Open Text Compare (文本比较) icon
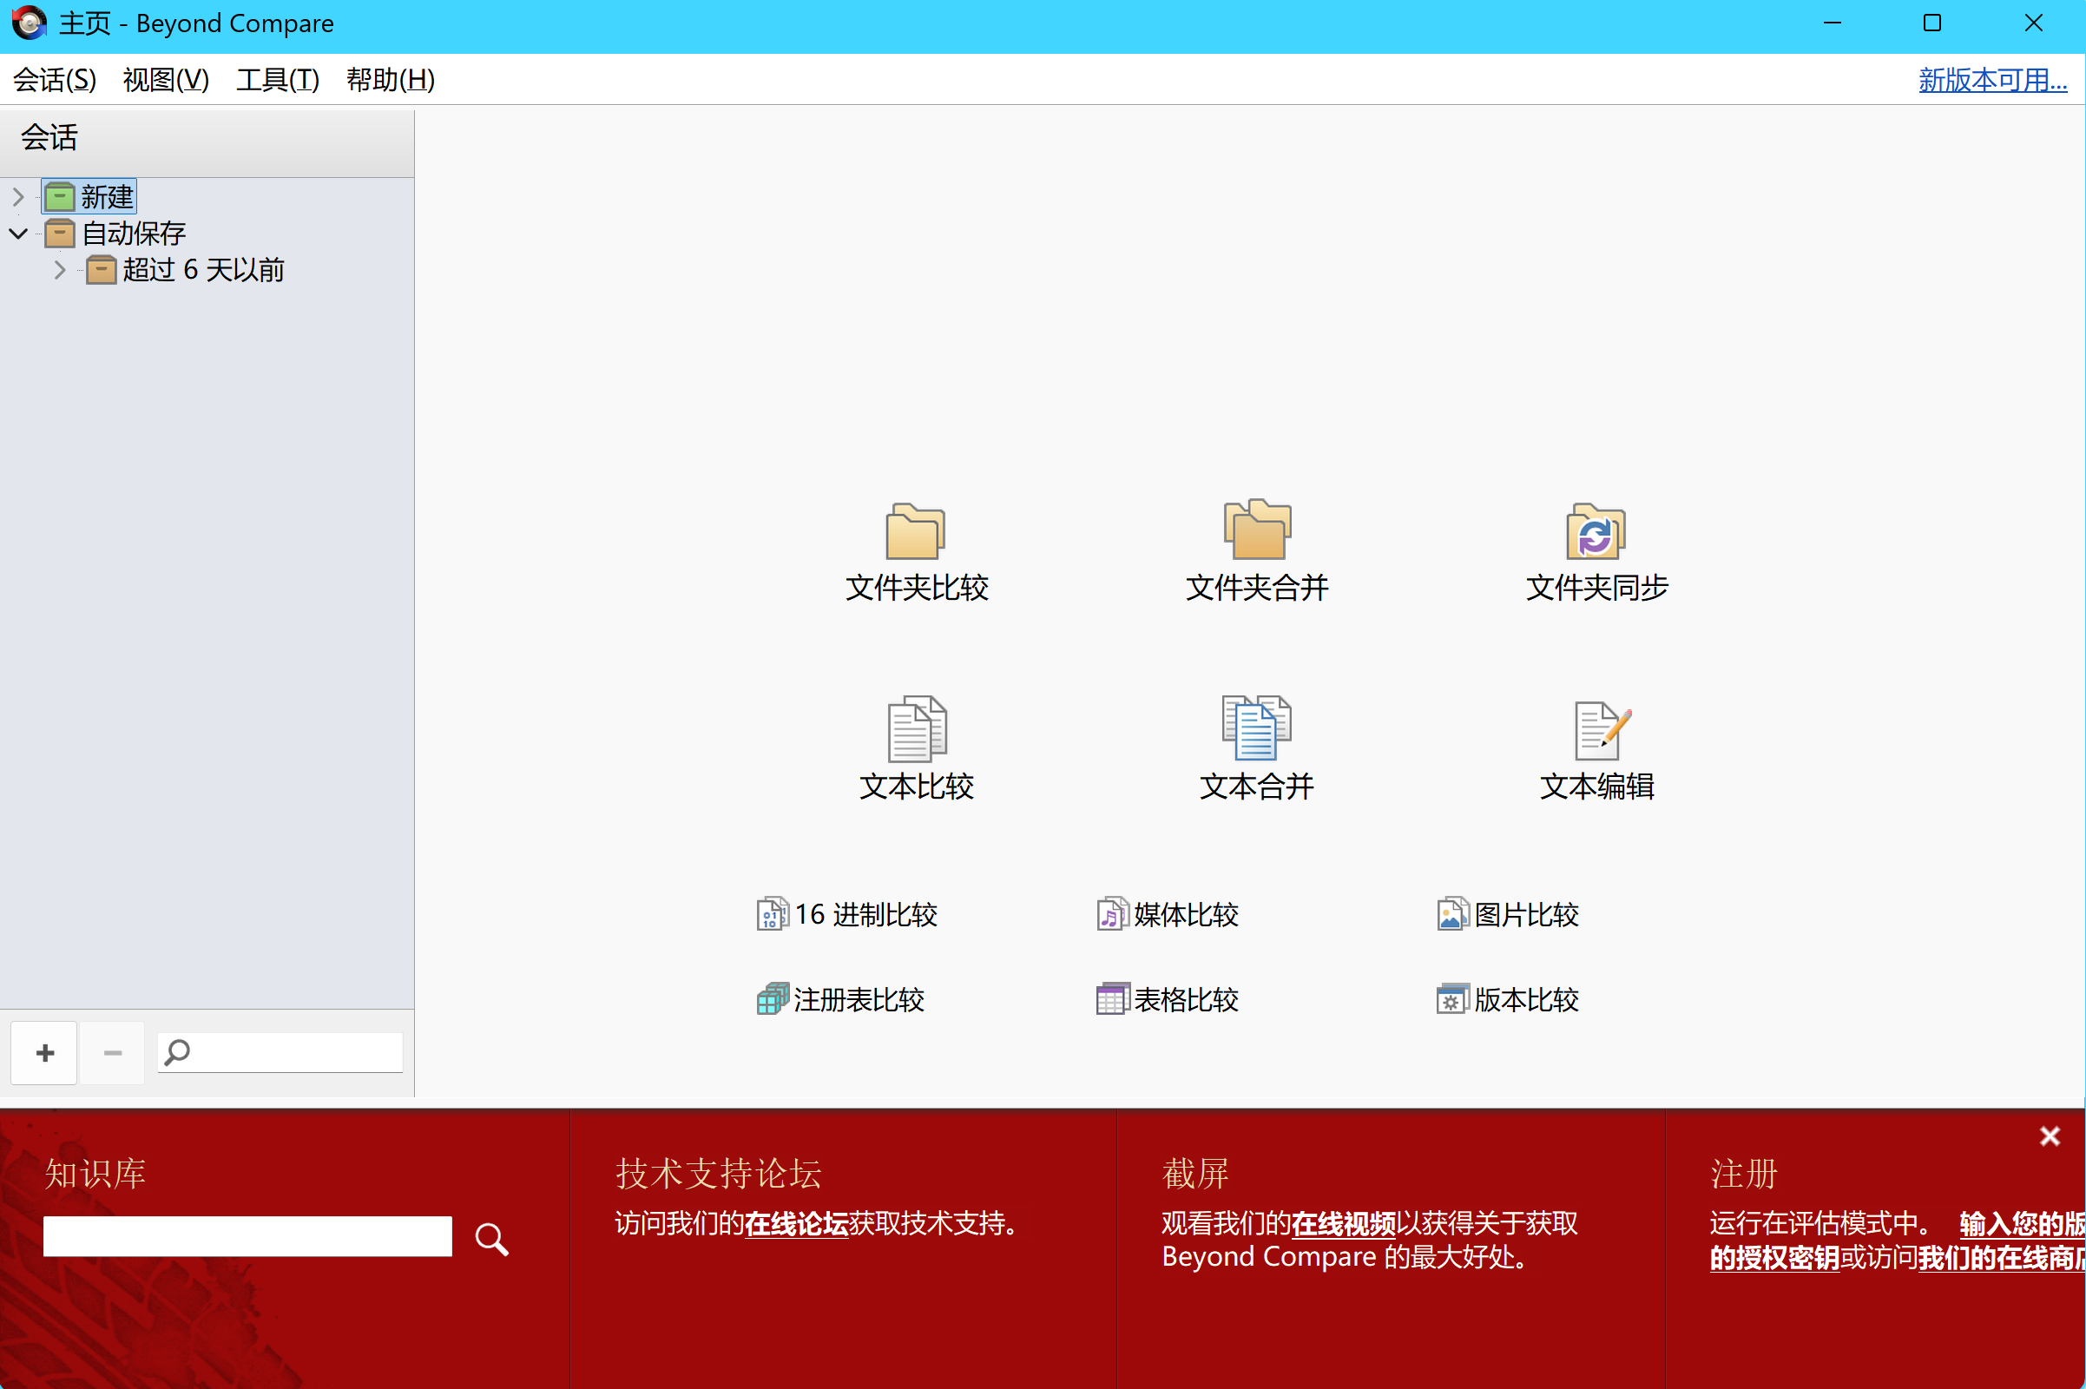This screenshot has width=2086, height=1389. coord(916,730)
